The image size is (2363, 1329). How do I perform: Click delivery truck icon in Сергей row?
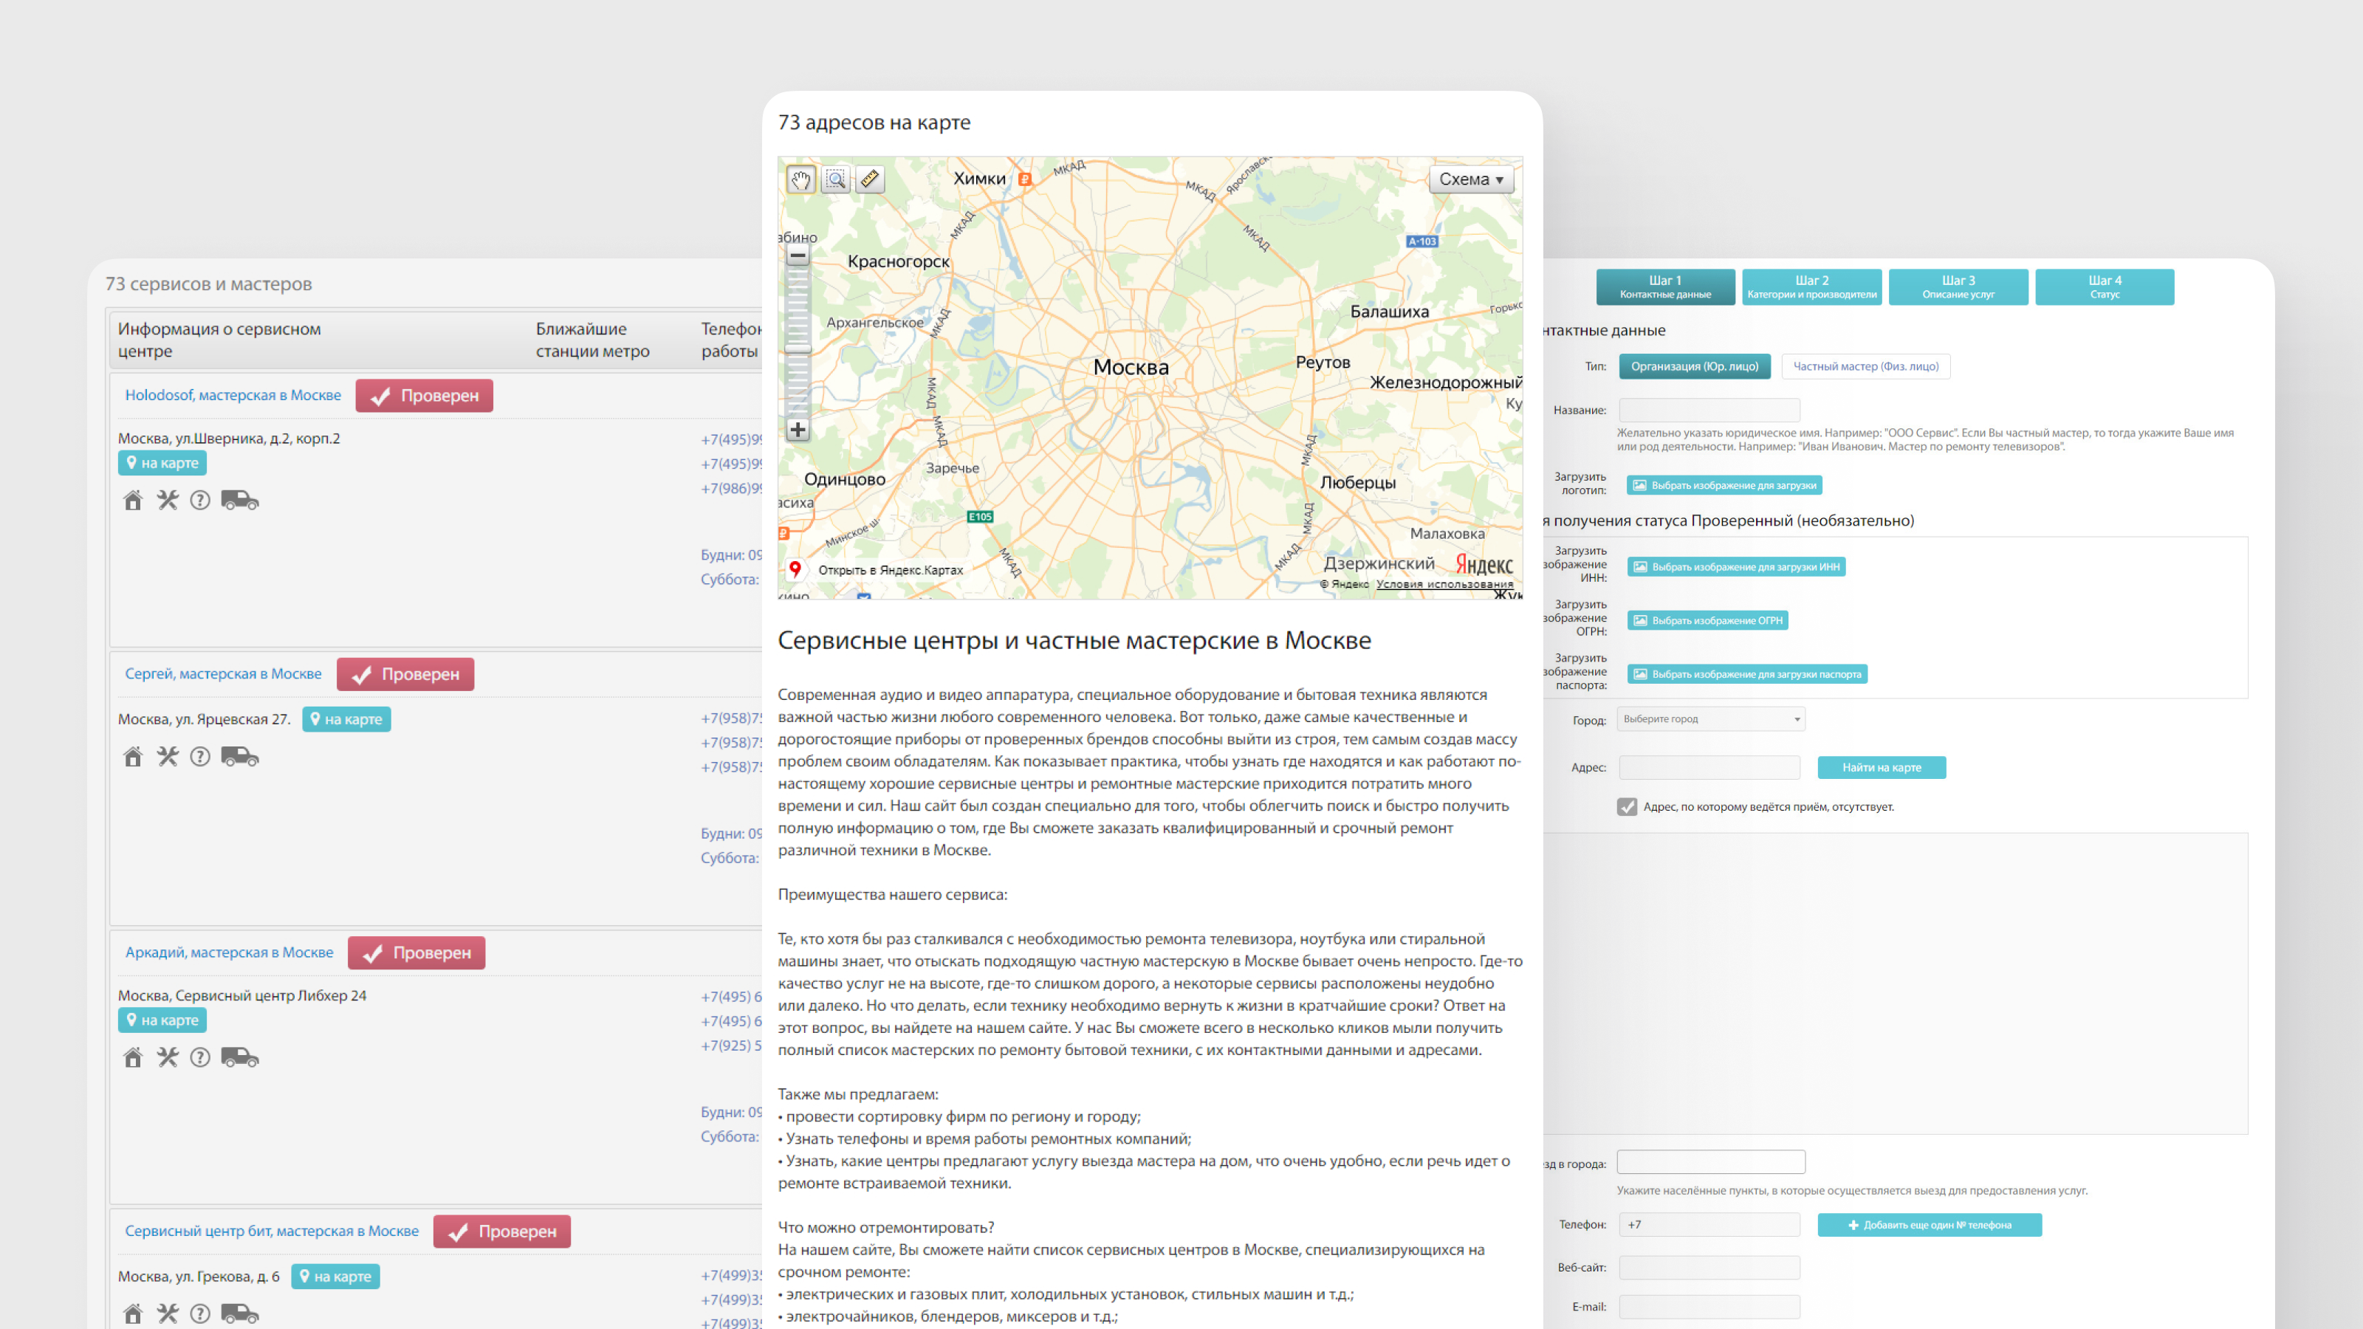click(239, 757)
